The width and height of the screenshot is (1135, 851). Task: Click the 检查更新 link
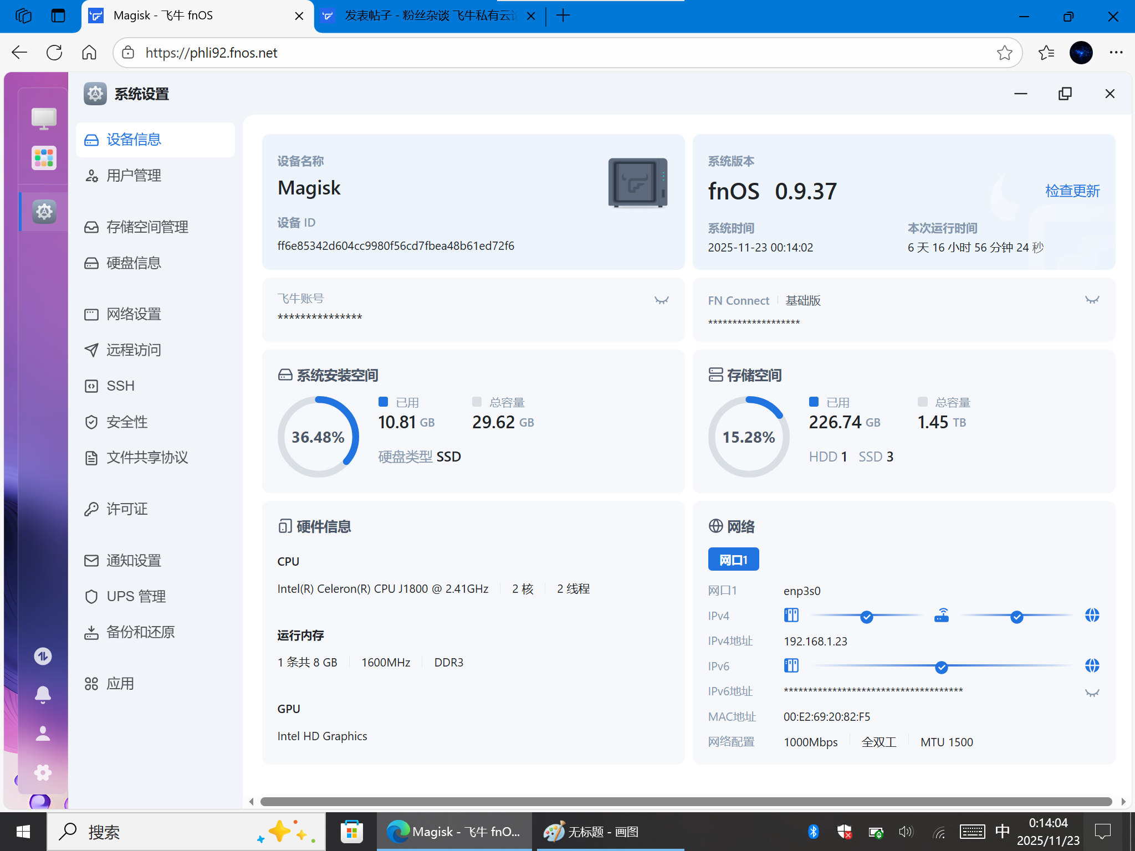pyautogui.click(x=1072, y=191)
